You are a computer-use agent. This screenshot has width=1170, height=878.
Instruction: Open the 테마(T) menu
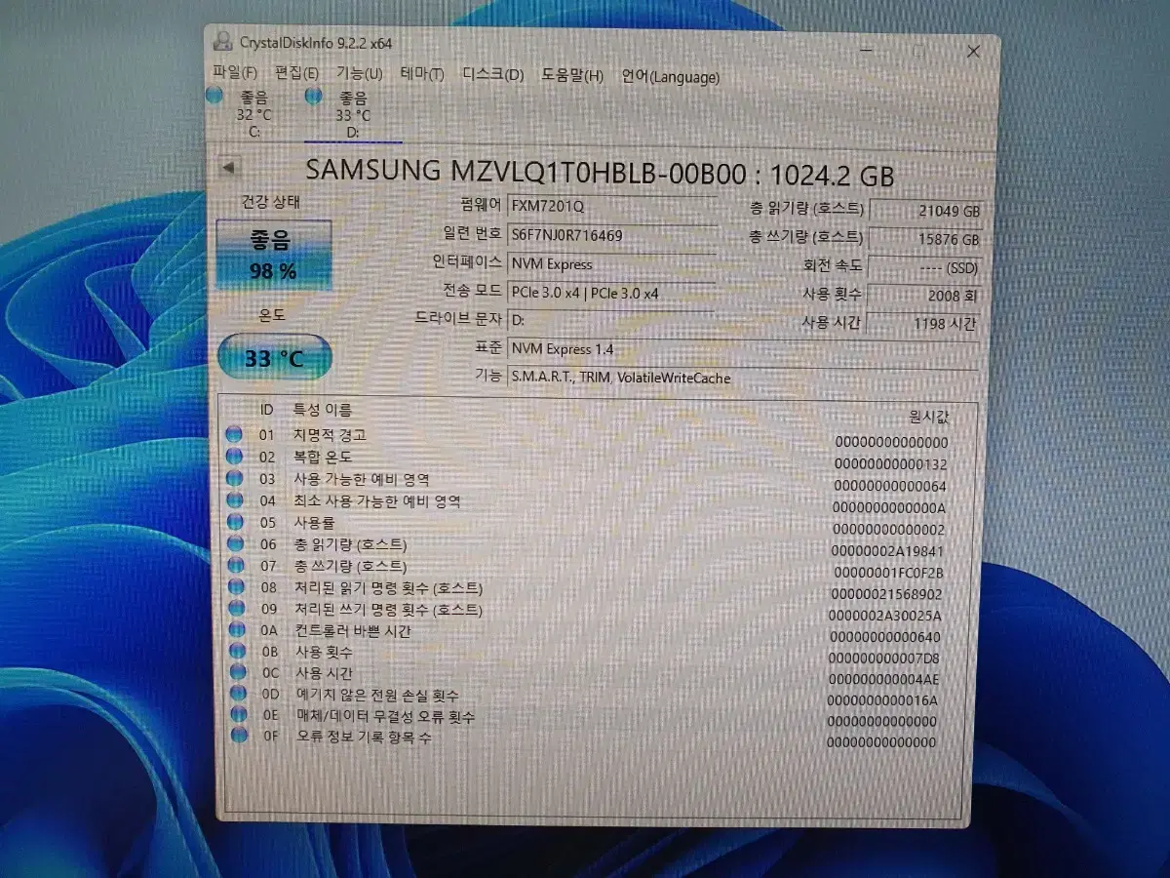(x=421, y=74)
